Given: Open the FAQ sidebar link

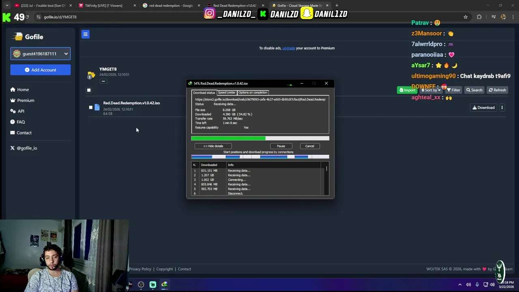Looking at the screenshot, I should pos(17,122).
